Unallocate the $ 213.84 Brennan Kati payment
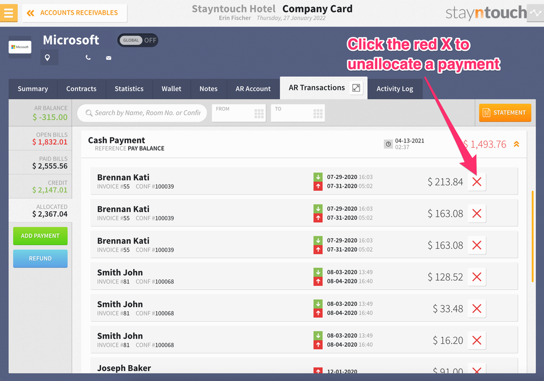Image resolution: width=544 pixels, height=381 pixels. point(477,181)
